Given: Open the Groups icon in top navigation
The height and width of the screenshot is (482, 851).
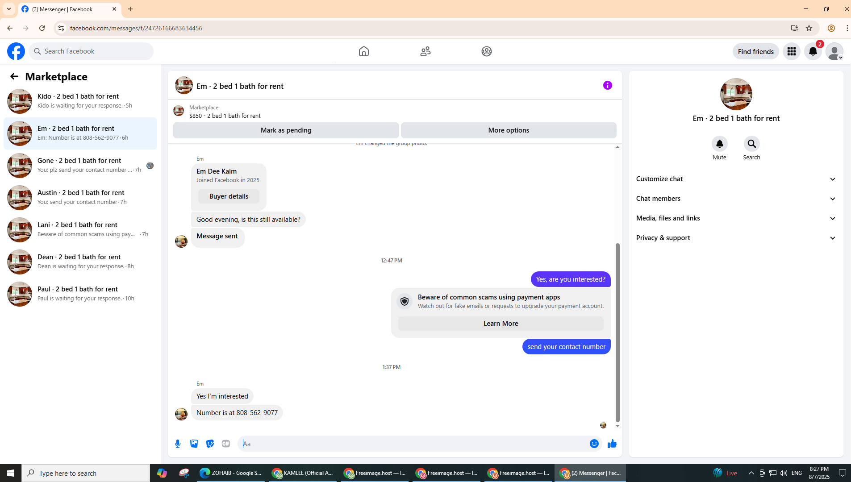Looking at the screenshot, I should (487, 51).
